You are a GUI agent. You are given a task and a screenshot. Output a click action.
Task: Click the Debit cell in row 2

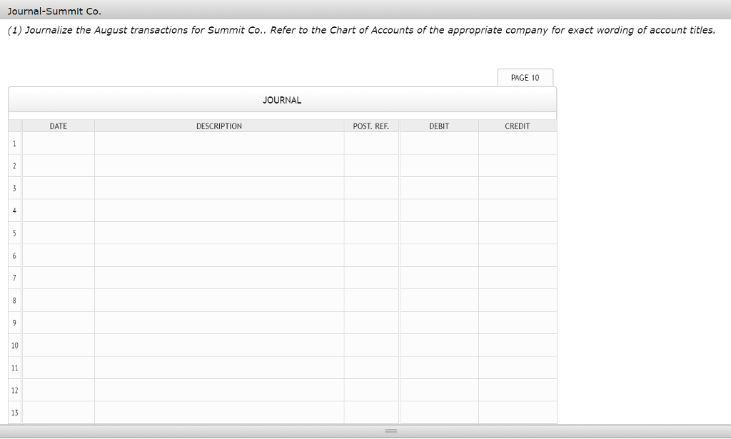click(x=439, y=166)
